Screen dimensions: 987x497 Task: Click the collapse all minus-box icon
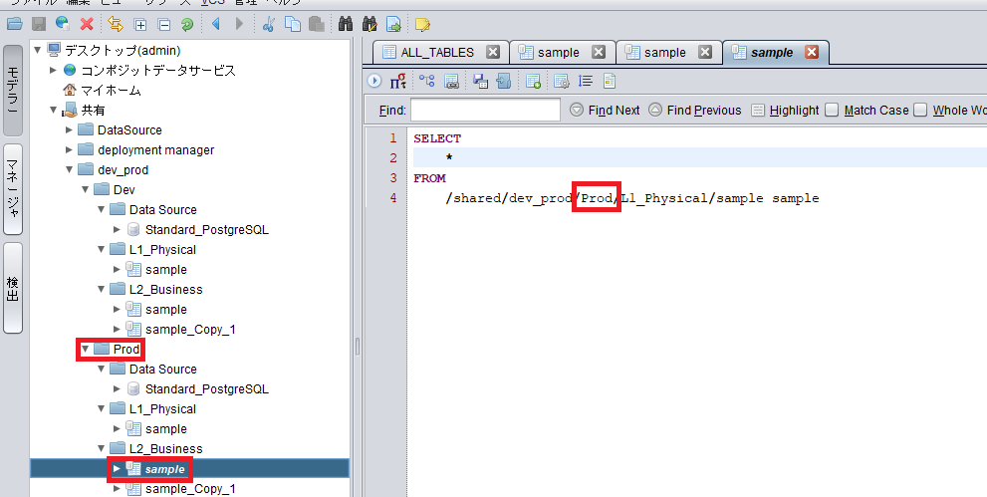(x=163, y=25)
